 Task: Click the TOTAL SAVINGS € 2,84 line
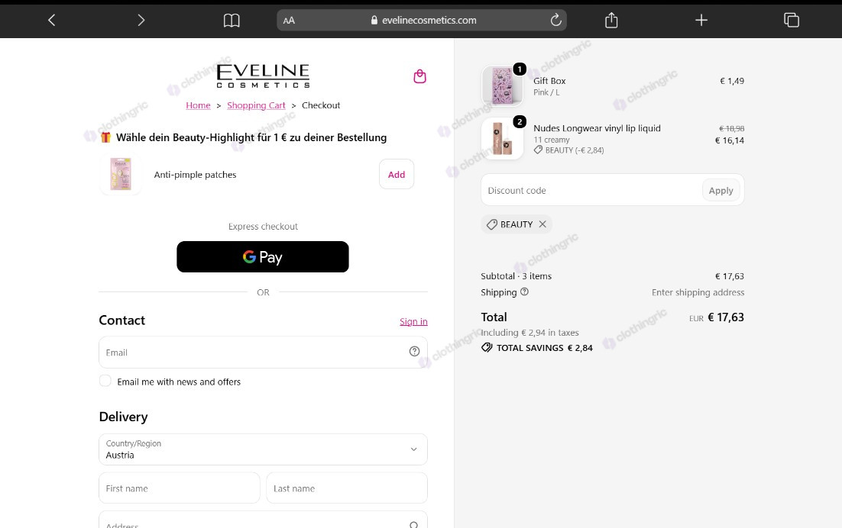click(537, 347)
